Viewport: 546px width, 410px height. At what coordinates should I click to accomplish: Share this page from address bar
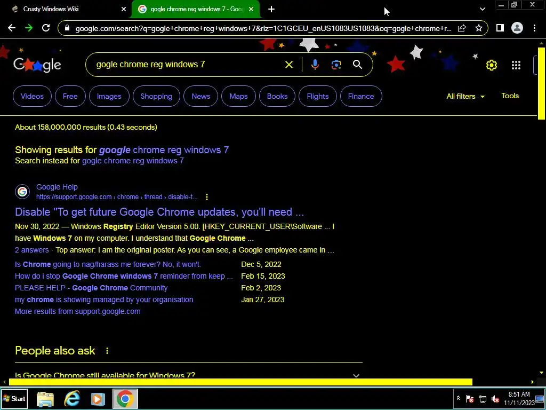pyautogui.click(x=462, y=28)
